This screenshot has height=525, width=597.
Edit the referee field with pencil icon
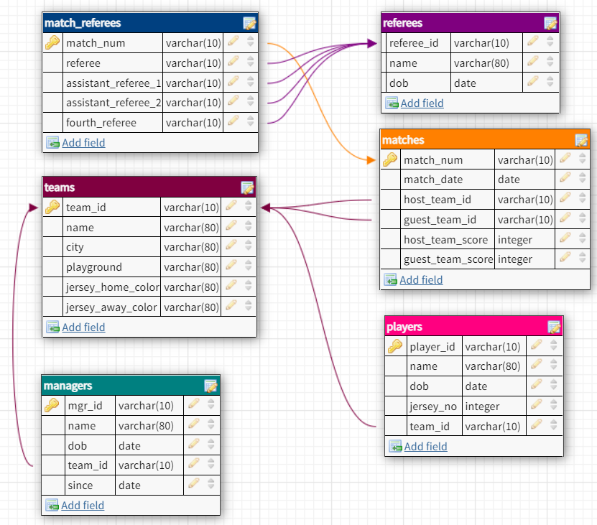coord(233,61)
